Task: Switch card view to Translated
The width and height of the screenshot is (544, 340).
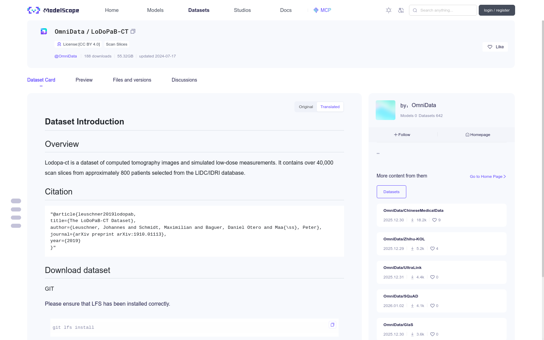Action: click(330, 107)
